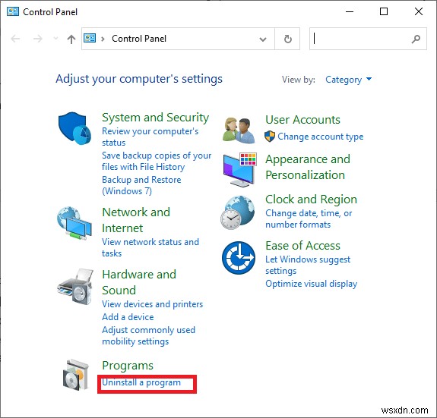
Task: Click View devices and printers
Action: [x=153, y=304]
